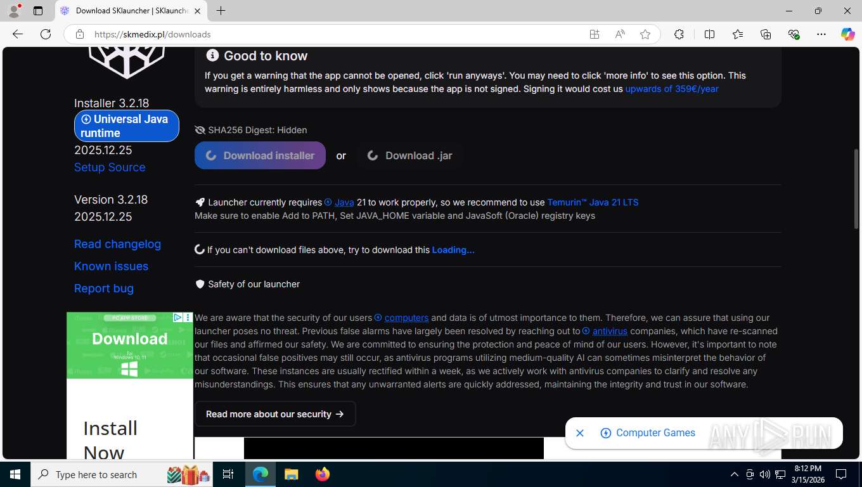This screenshot has width=862, height=487.
Task: Open Edge Settings and more menu
Action: [x=821, y=34]
